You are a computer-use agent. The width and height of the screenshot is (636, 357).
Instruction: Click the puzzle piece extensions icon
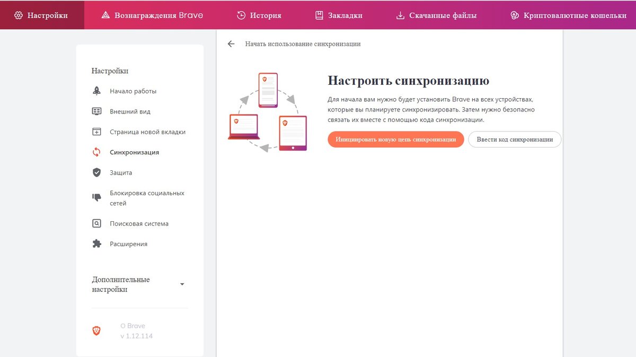(96, 244)
